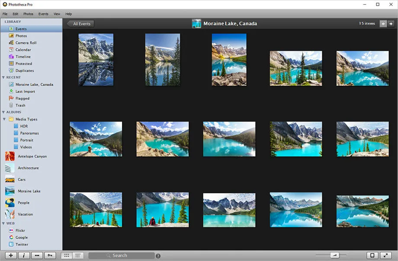Open the Flickr web album
398x261 pixels.
pos(21,230)
